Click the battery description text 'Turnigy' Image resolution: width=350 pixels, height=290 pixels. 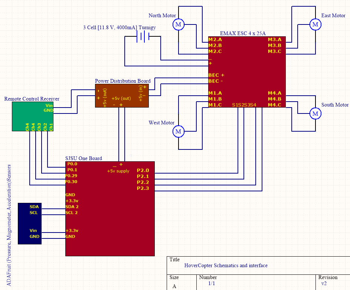click(147, 27)
